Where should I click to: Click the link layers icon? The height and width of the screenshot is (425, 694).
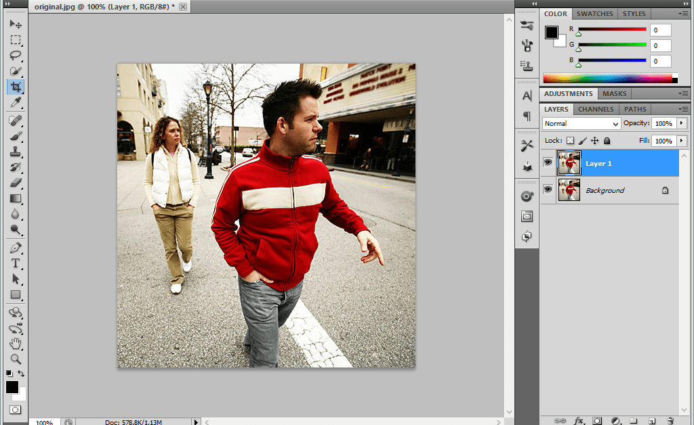tap(560, 420)
